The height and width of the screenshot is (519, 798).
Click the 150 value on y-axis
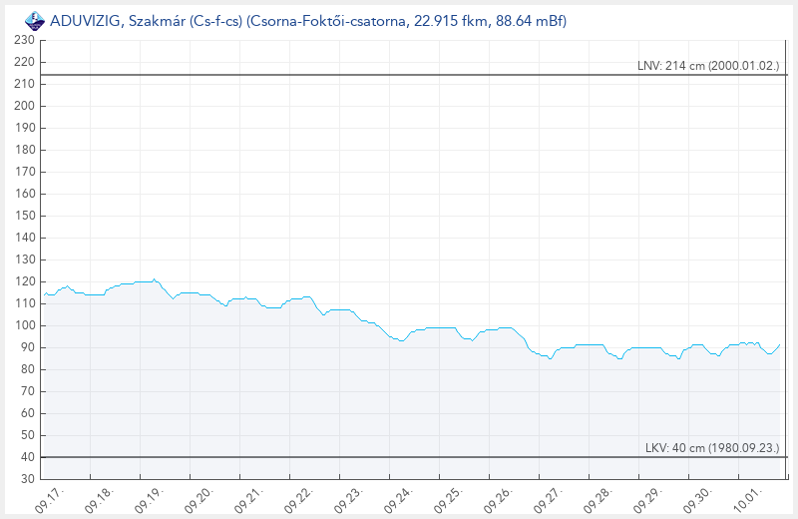[x=25, y=216]
